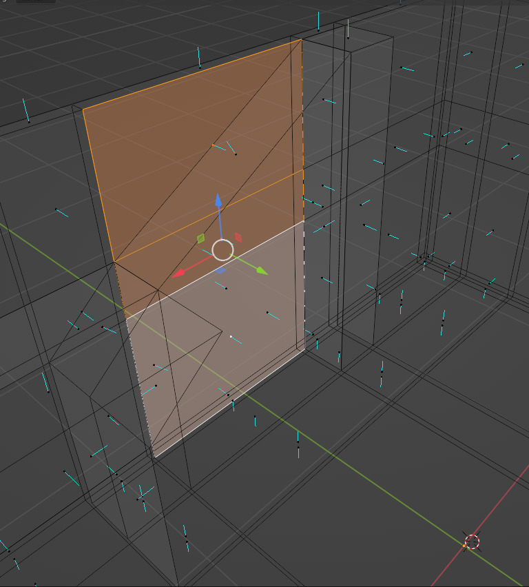Click the red X-axis gizmo arrow
Screen dimensions: 529x587
[x=178, y=274]
